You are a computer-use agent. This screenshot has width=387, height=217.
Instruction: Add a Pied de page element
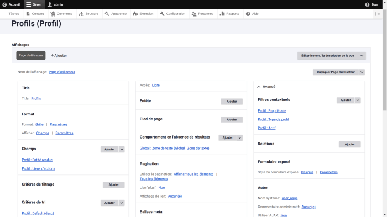coord(232,120)
